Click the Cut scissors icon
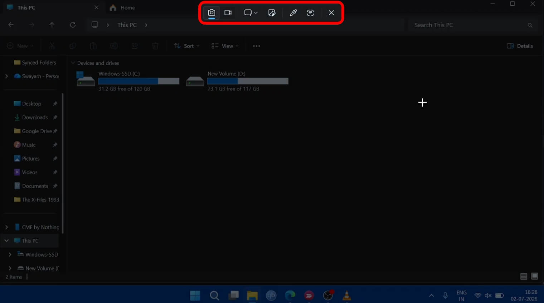 pos(52,46)
